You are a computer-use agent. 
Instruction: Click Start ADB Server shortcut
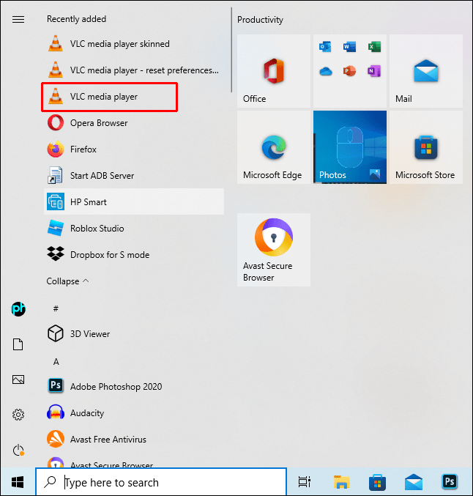(134, 176)
